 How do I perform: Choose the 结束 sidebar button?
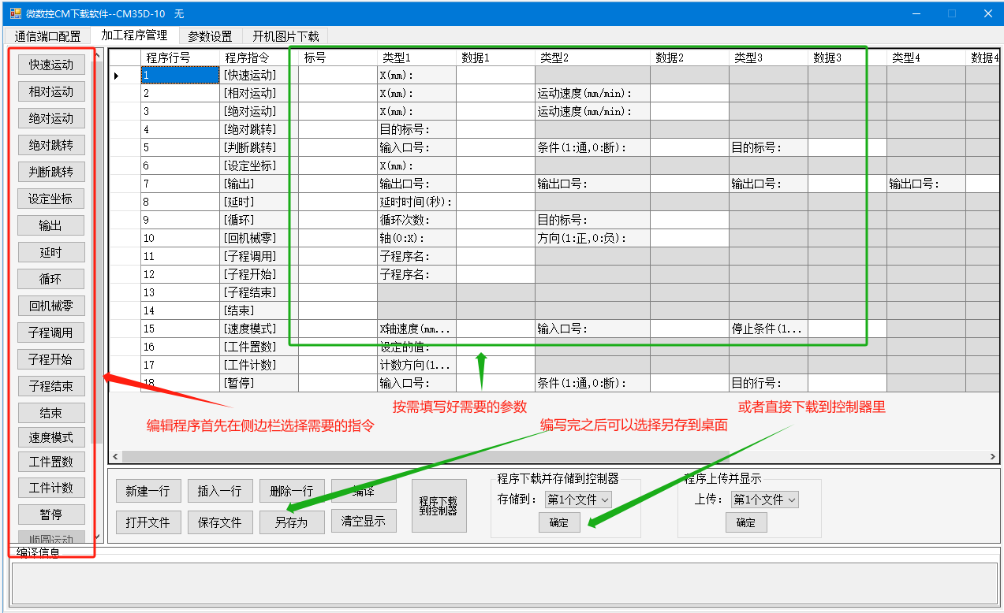coord(51,413)
